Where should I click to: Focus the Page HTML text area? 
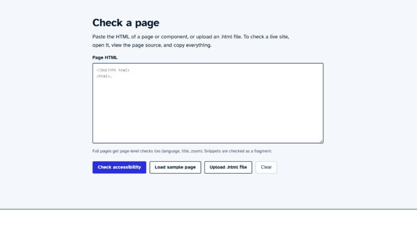point(208,103)
